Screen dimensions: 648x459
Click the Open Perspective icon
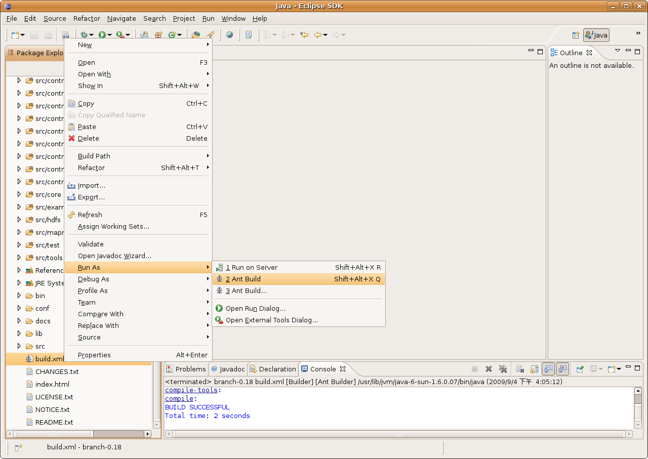[x=576, y=35]
